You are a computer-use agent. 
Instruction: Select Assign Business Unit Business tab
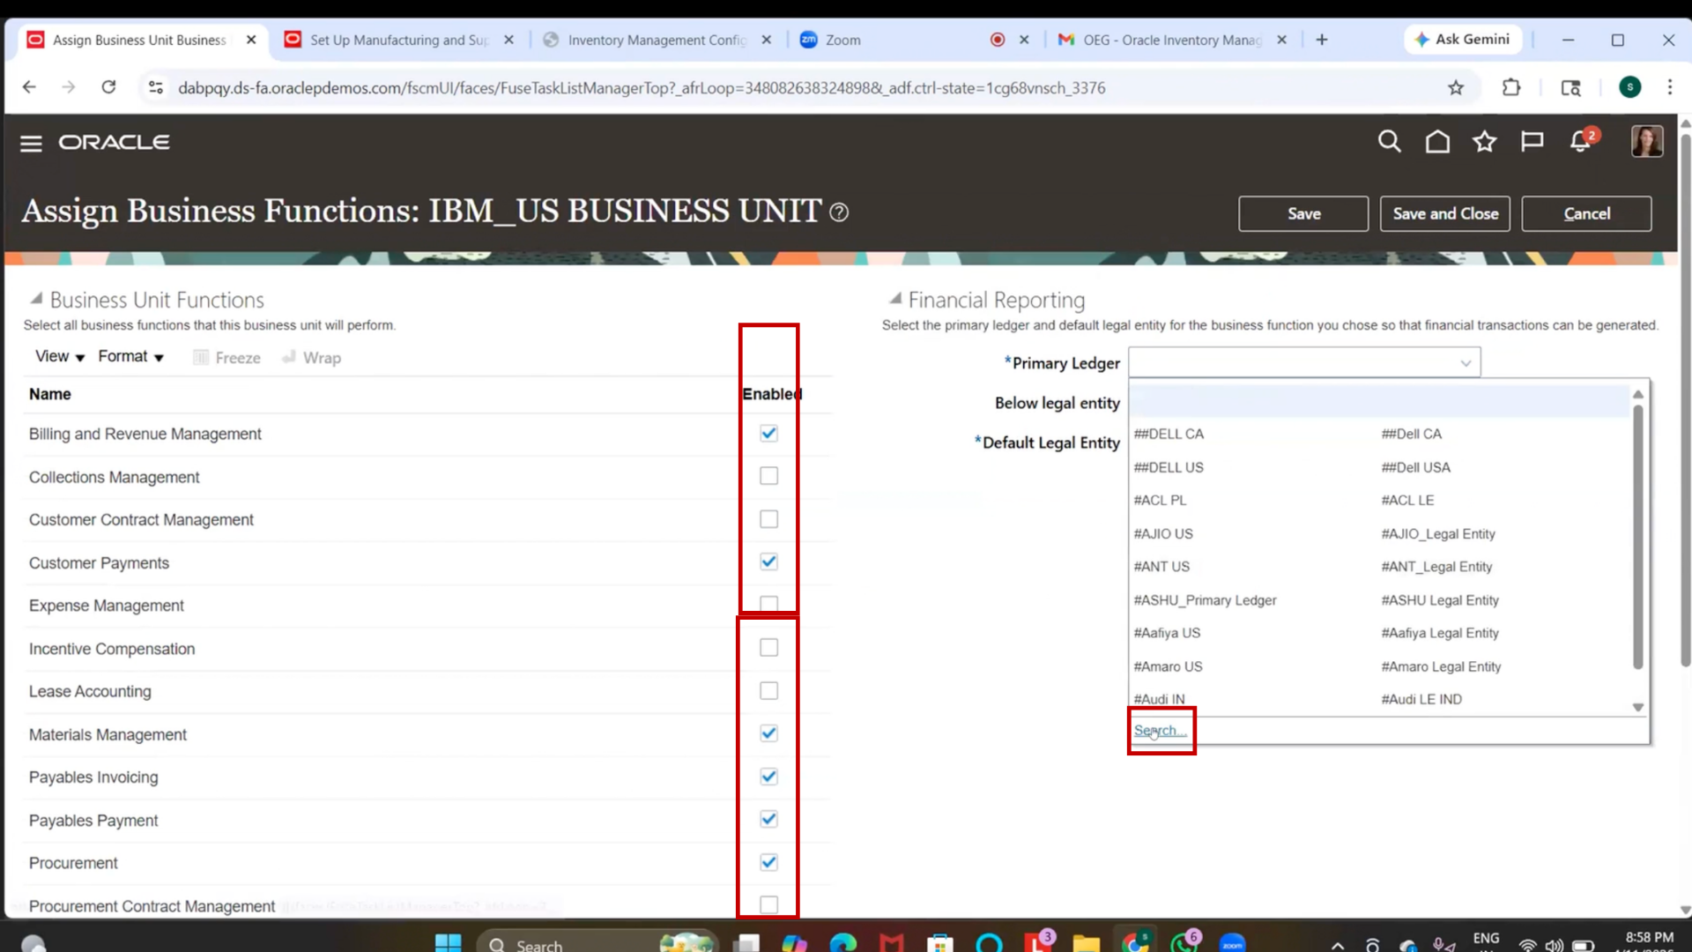(x=141, y=40)
